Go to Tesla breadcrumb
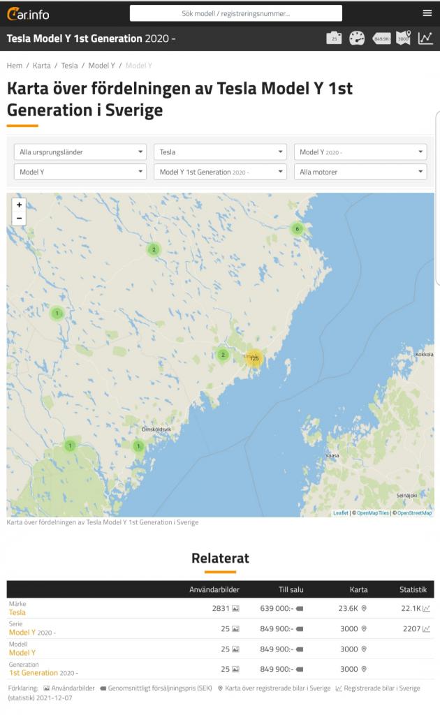This screenshot has width=440, height=715. (69, 66)
